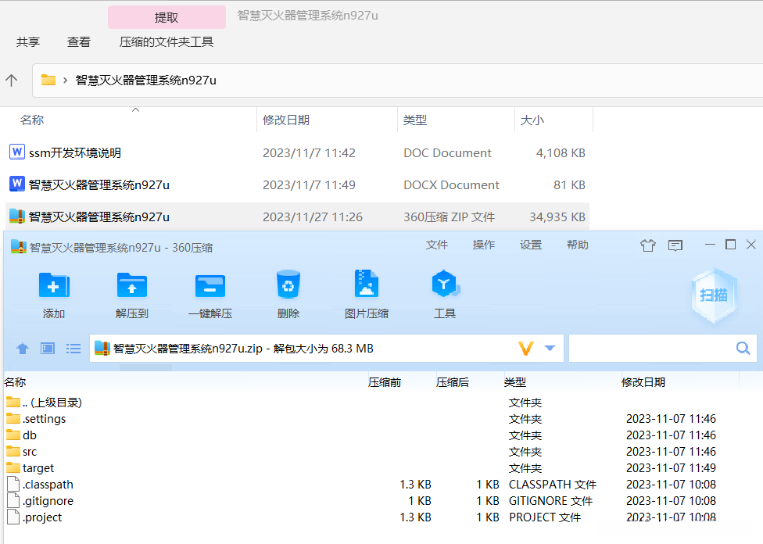Open the 帮助 menu in 360压缩
Viewport: 763px width, 544px height.
(x=578, y=245)
